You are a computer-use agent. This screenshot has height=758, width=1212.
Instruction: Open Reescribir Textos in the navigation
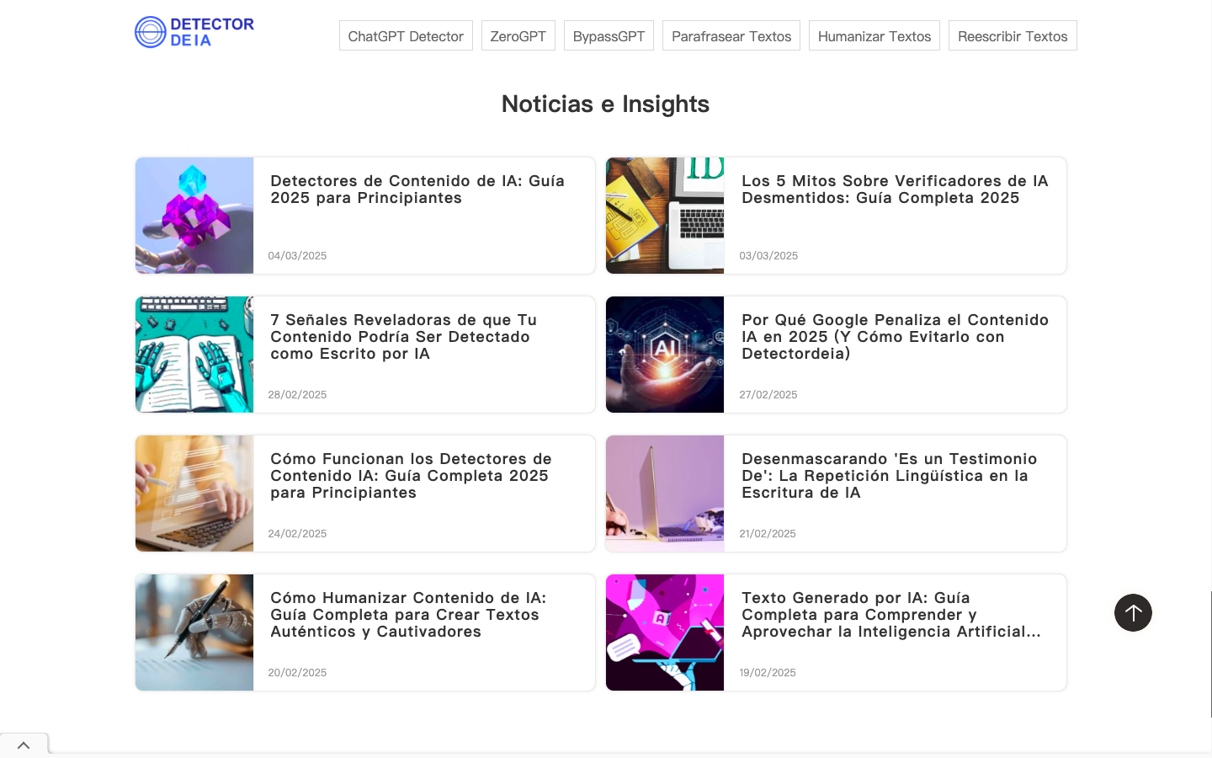click(1013, 36)
